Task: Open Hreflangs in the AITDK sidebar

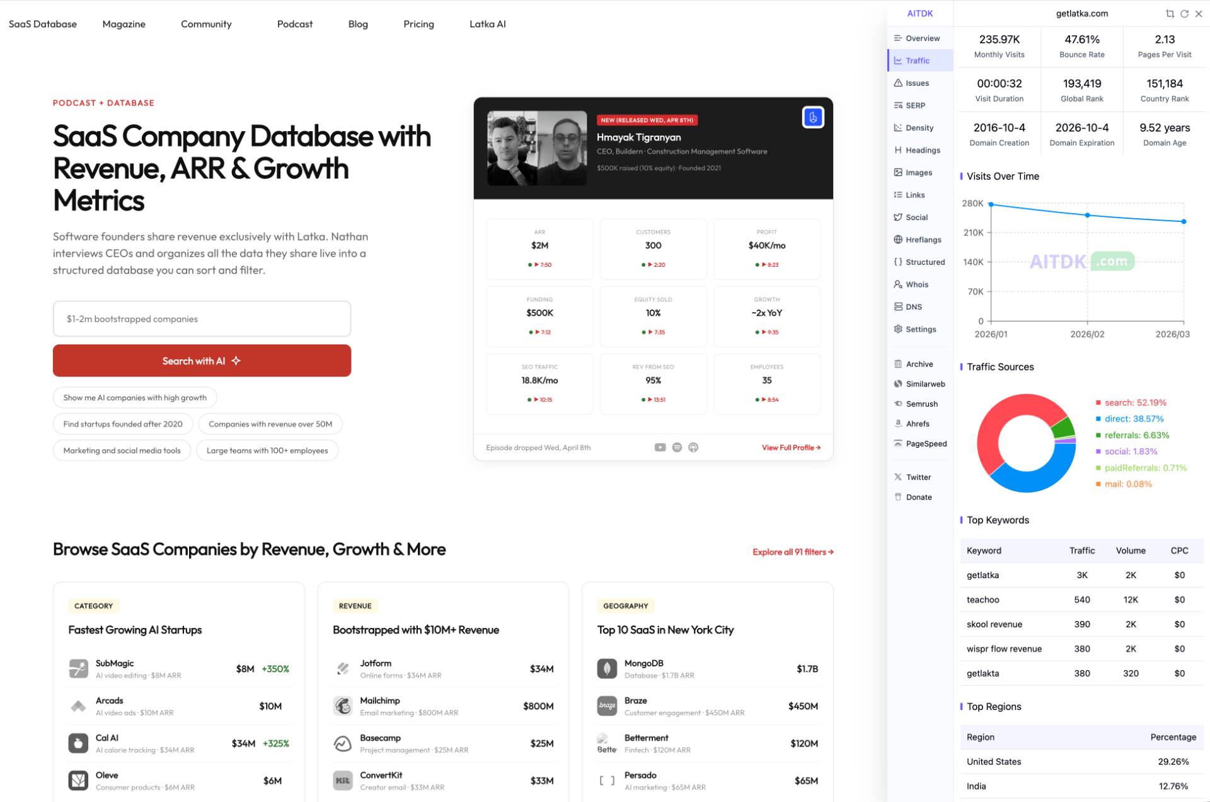Action: (x=920, y=240)
